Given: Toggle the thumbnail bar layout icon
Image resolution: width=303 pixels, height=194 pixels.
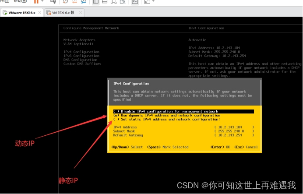Looking at the screenshot, I should 105,2.
